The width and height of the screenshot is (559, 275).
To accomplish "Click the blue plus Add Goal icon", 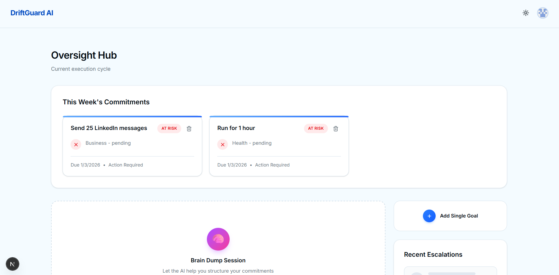I will pyautogui.click(x=429, y=216).
